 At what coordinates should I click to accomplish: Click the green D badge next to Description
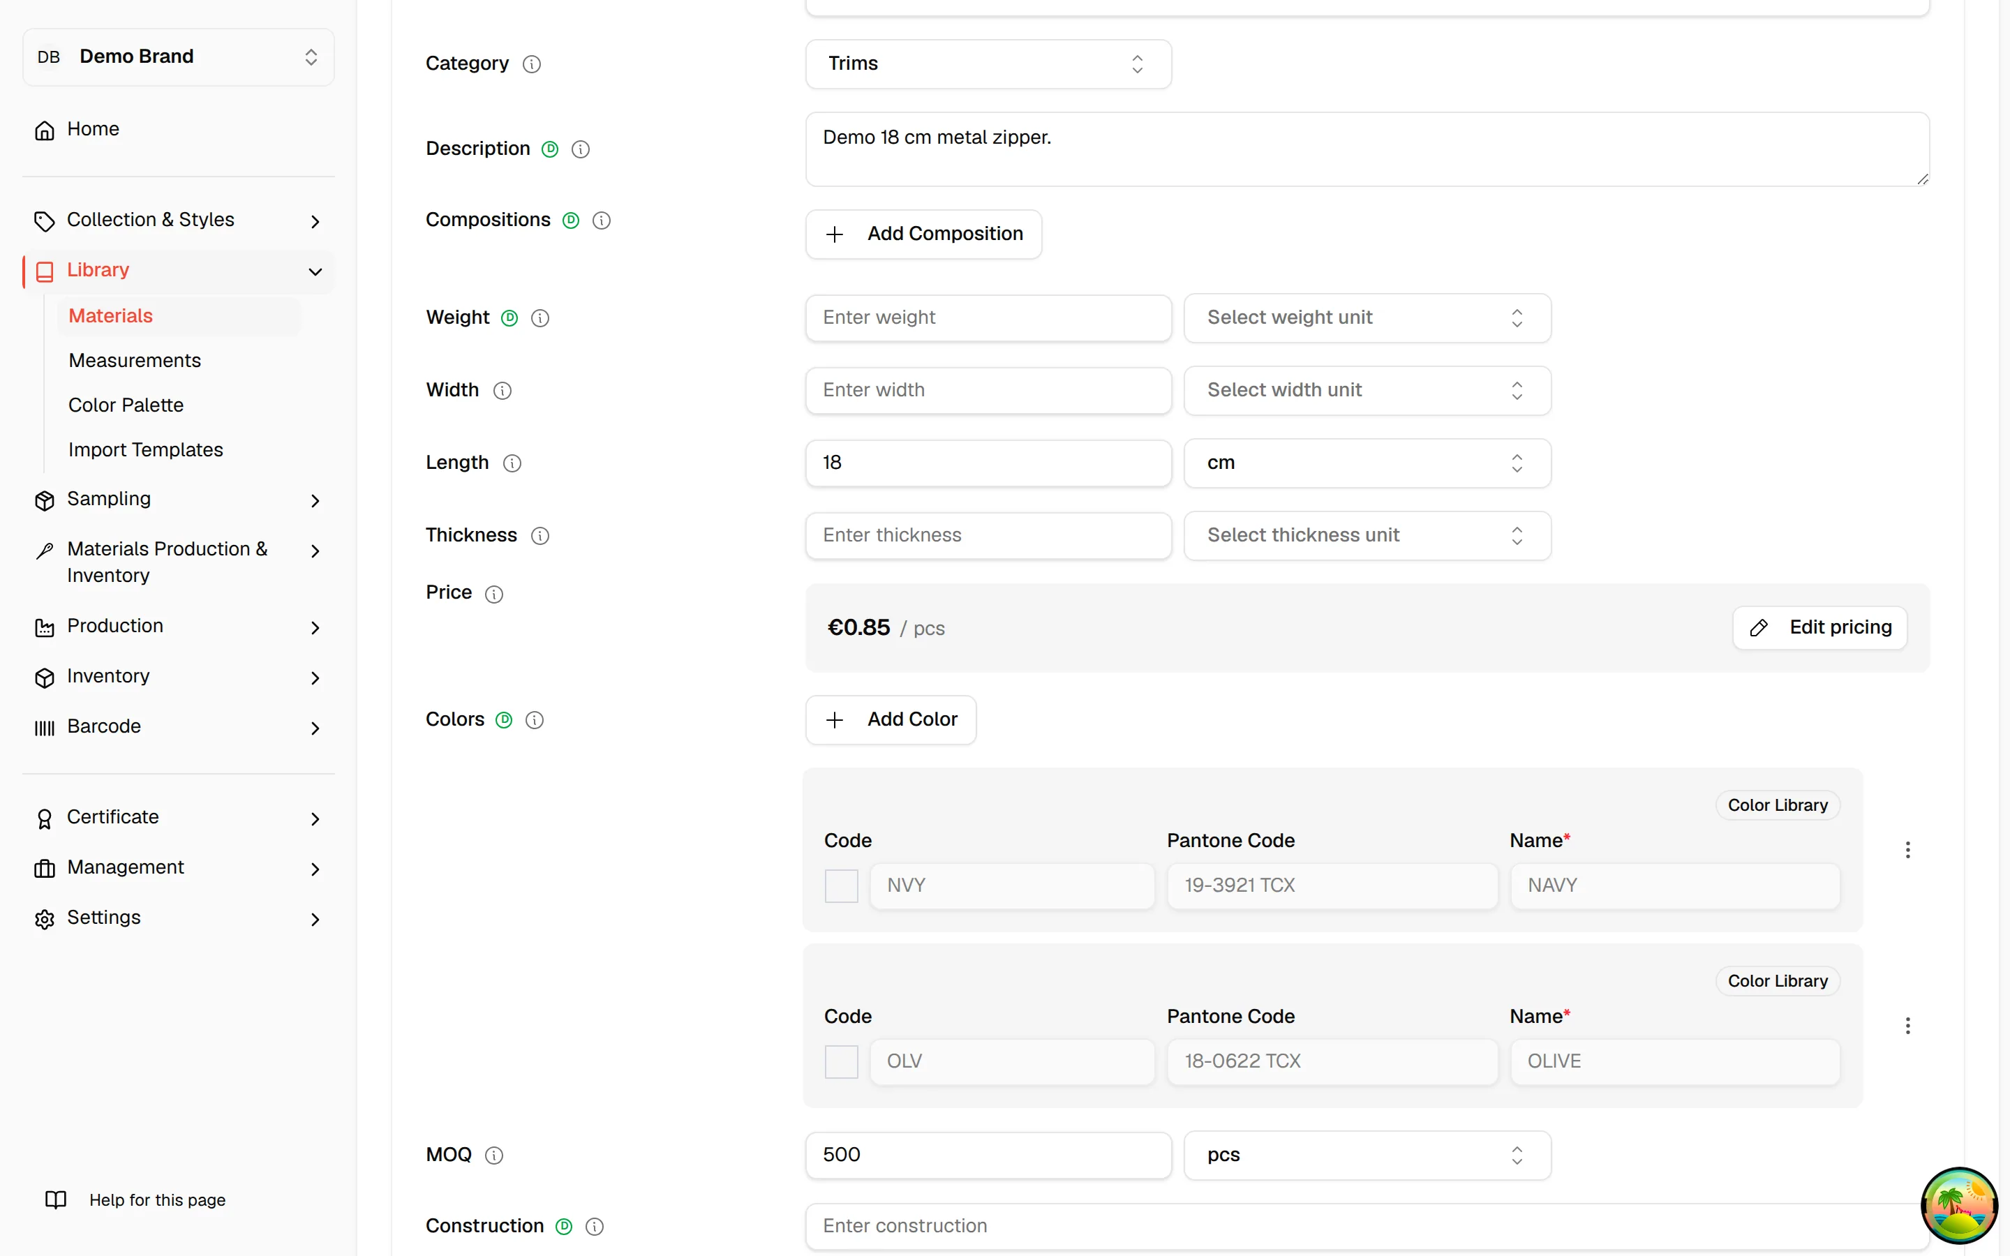point(550,149)
